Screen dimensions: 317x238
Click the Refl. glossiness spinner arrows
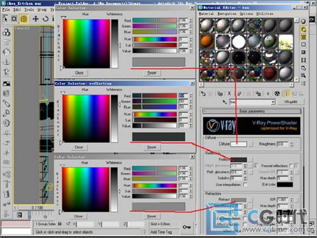245,172
